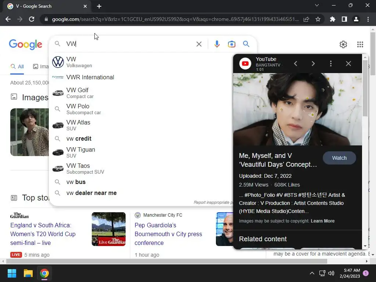Open the Guardian live cricket thumbnail
The width and height of the screenshot is (376, 282).
click(x=109, y=229)
